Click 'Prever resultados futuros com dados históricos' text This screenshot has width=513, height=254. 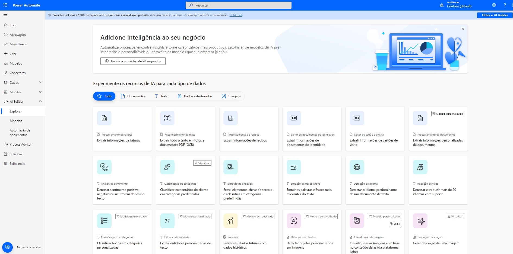[245, 245]
